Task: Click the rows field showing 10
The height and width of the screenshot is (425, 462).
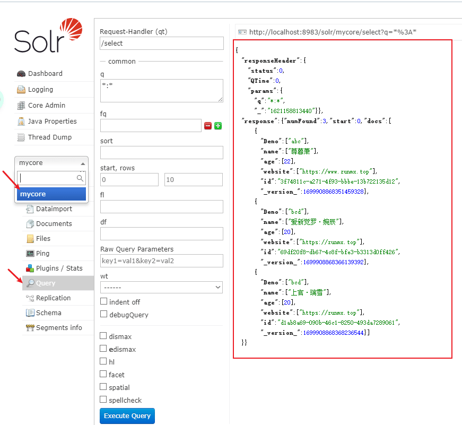Action: tap(194, 180)
